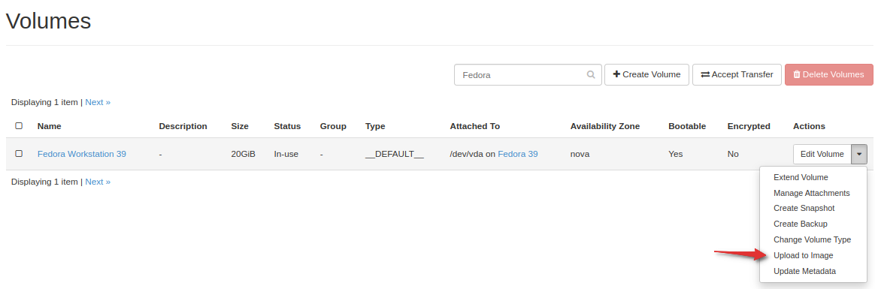
Task: Open the Fedora 39 instance link
Action: pyautogui.click(x=518, y=154)
